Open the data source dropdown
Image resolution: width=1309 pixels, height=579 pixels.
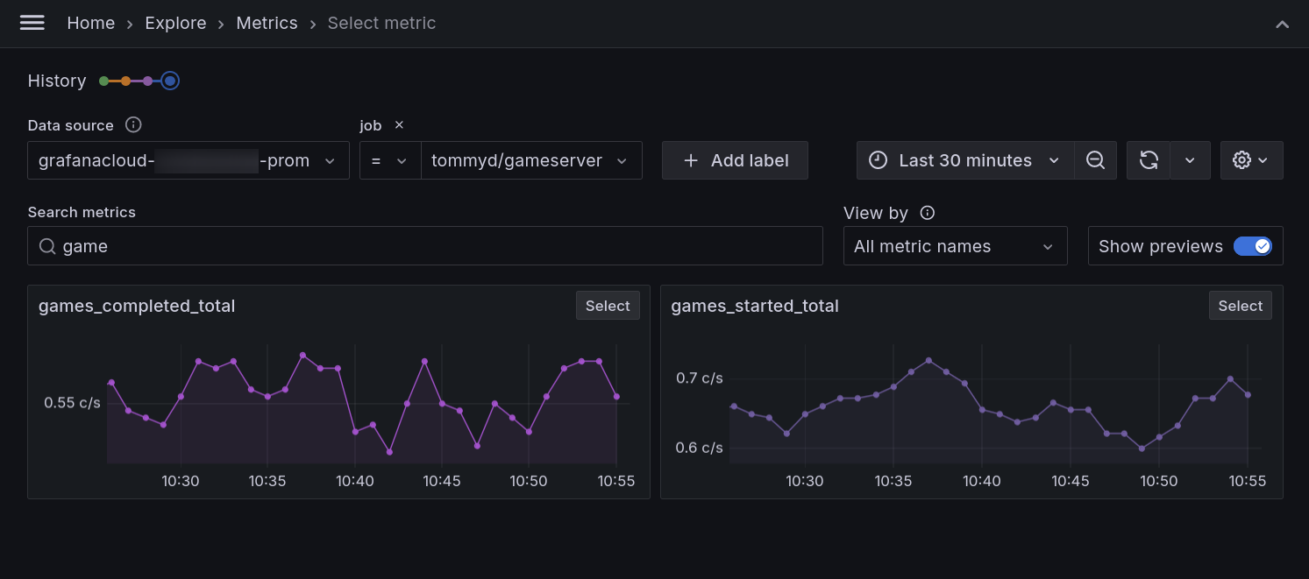(x=189, y=160)
